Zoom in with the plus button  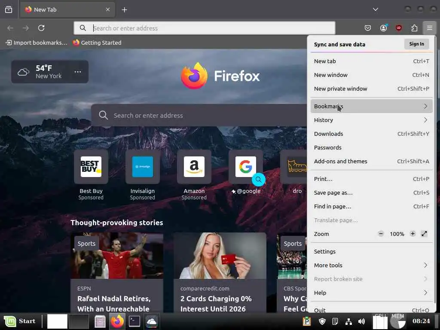coord(412,234)
